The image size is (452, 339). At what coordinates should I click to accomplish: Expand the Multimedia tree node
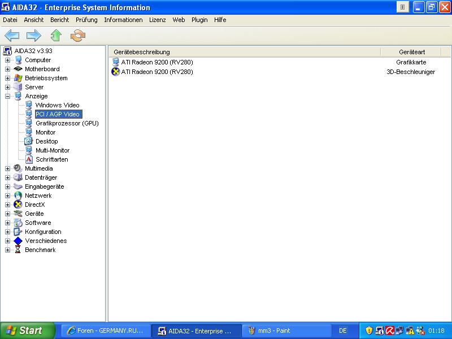click(x=7, y=168)
